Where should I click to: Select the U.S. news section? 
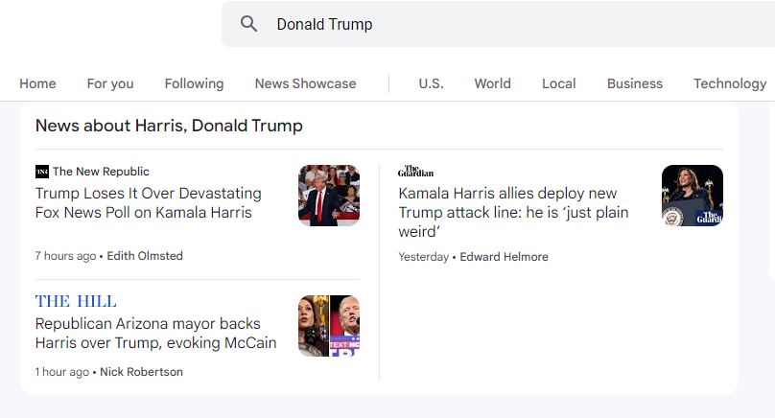[x=431, y=83]
